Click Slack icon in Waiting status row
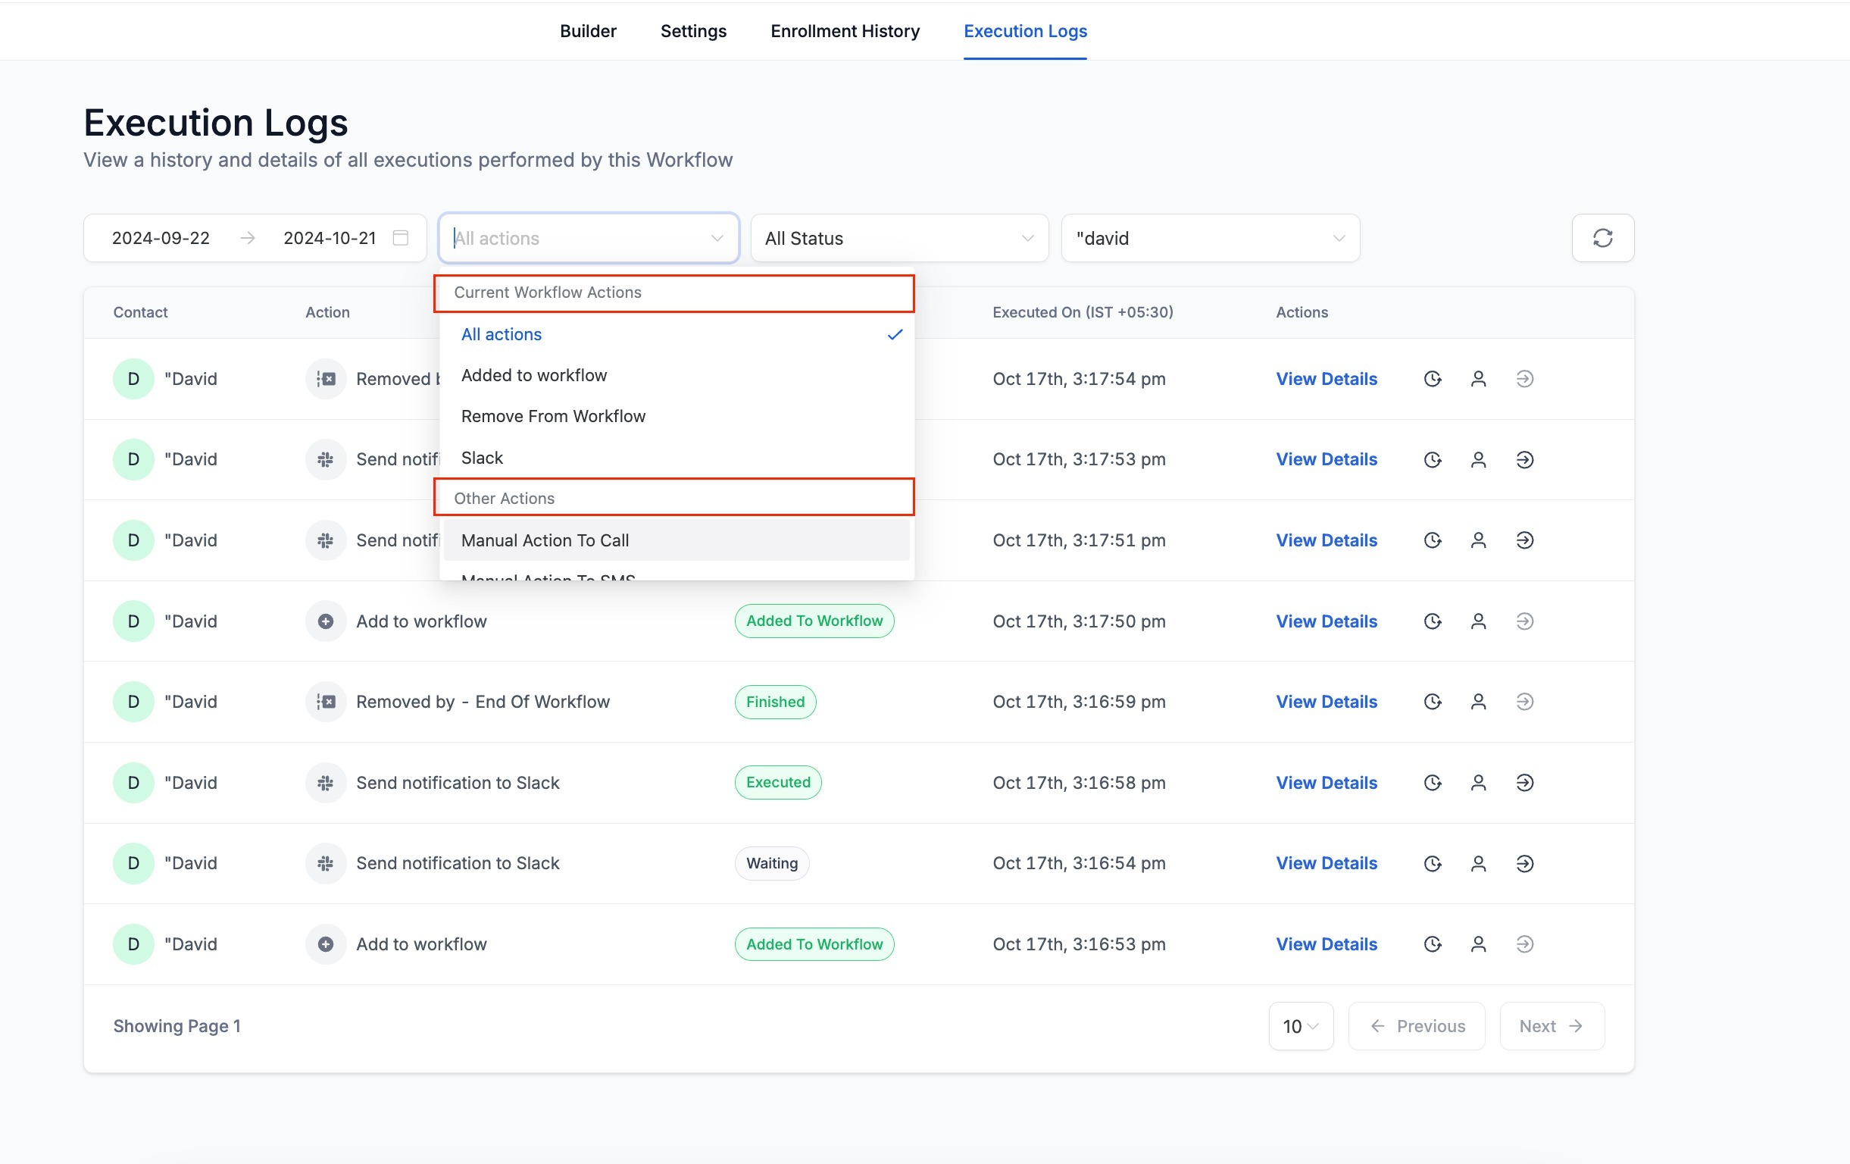This screenshot has height=1164, width=1850. click(x=326, y=864)
